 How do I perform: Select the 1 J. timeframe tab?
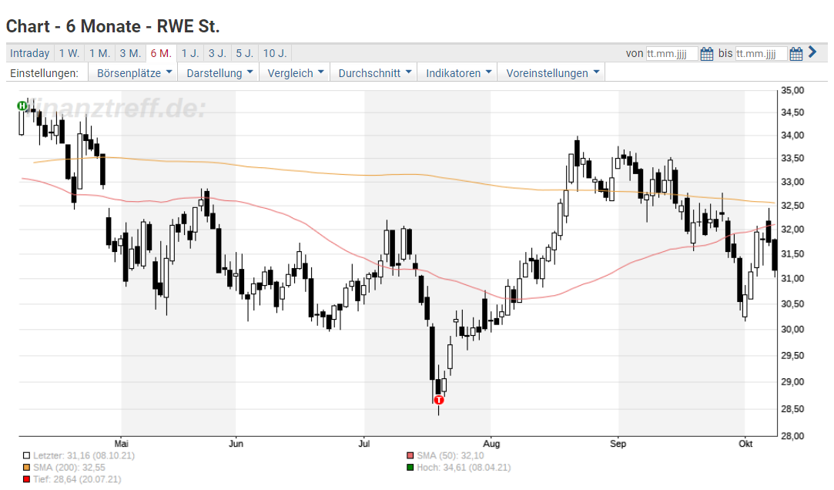pos(190,53)
